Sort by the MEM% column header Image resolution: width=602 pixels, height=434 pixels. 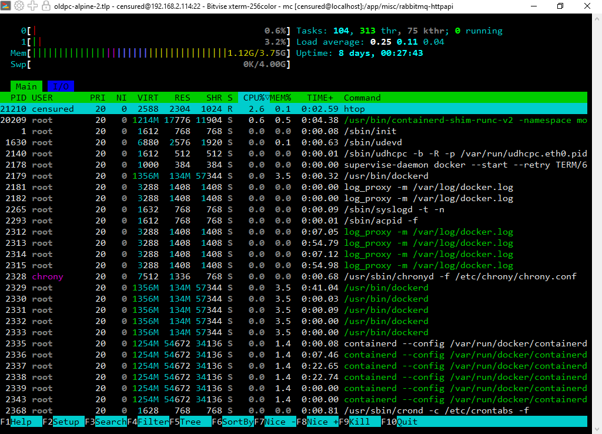coord(280,98)
